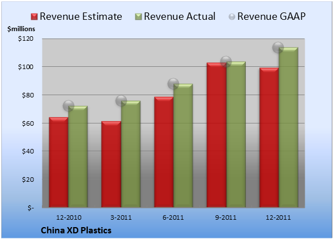Viewport: 333px width, 239px height.
Task: Click the $40 axis value
Action: tap(28, 151)
